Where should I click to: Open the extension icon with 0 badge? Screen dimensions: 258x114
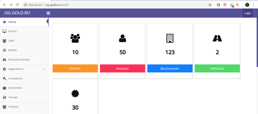pos(231,5)
